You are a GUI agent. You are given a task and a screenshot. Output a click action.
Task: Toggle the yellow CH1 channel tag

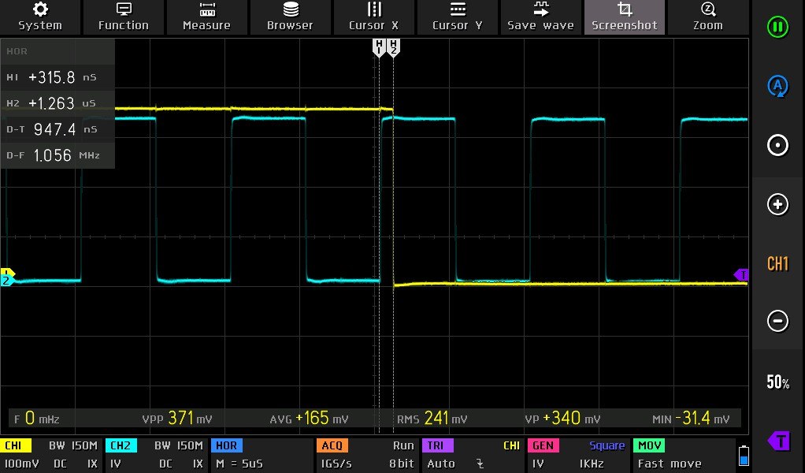click(x=16, y=445)
